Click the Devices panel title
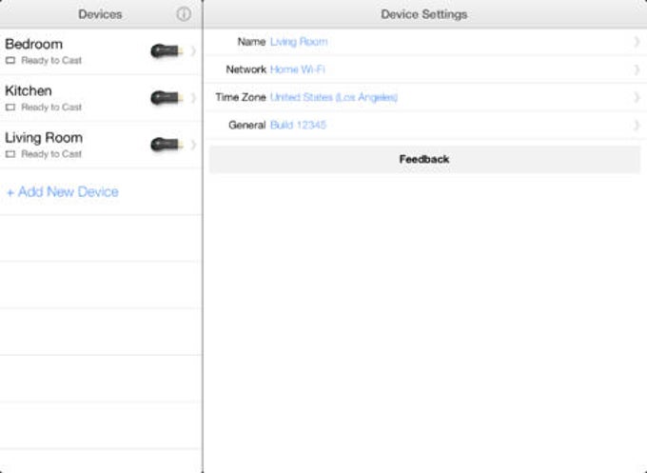The height and width of the screenshot is (473, 647). [100, 14]
